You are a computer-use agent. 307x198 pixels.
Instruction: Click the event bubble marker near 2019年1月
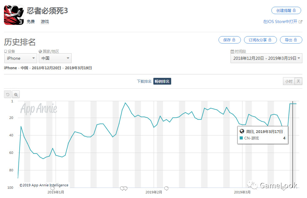[x=53, y=188]
